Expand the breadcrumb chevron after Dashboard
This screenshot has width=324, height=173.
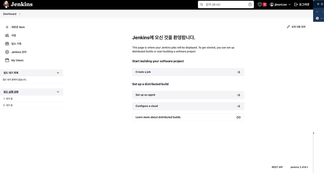pos(20,14)
